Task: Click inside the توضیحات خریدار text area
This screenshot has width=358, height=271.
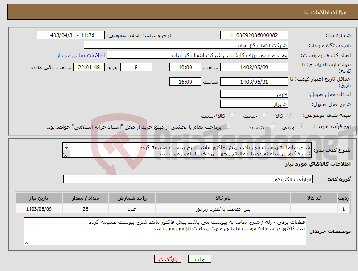Action: click(165, 231)
